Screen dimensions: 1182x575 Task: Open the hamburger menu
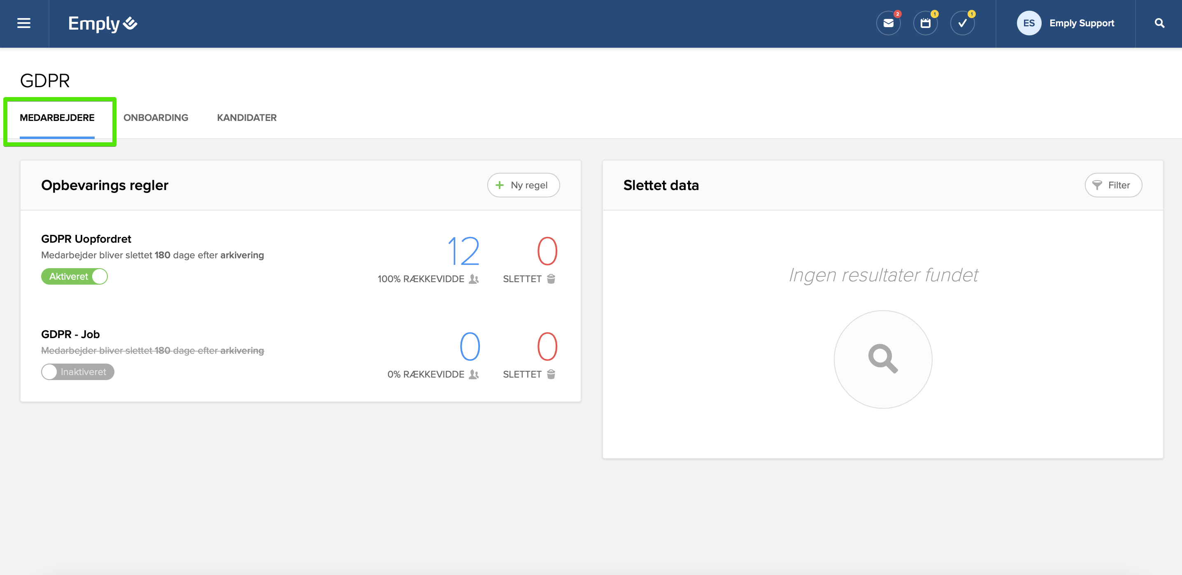click(x=24, y=23)
